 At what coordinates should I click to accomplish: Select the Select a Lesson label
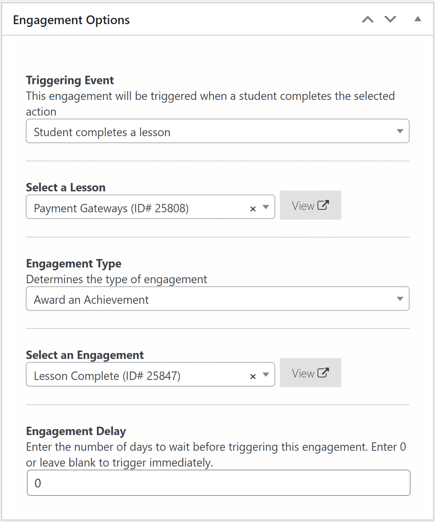(x=65, y=188)
